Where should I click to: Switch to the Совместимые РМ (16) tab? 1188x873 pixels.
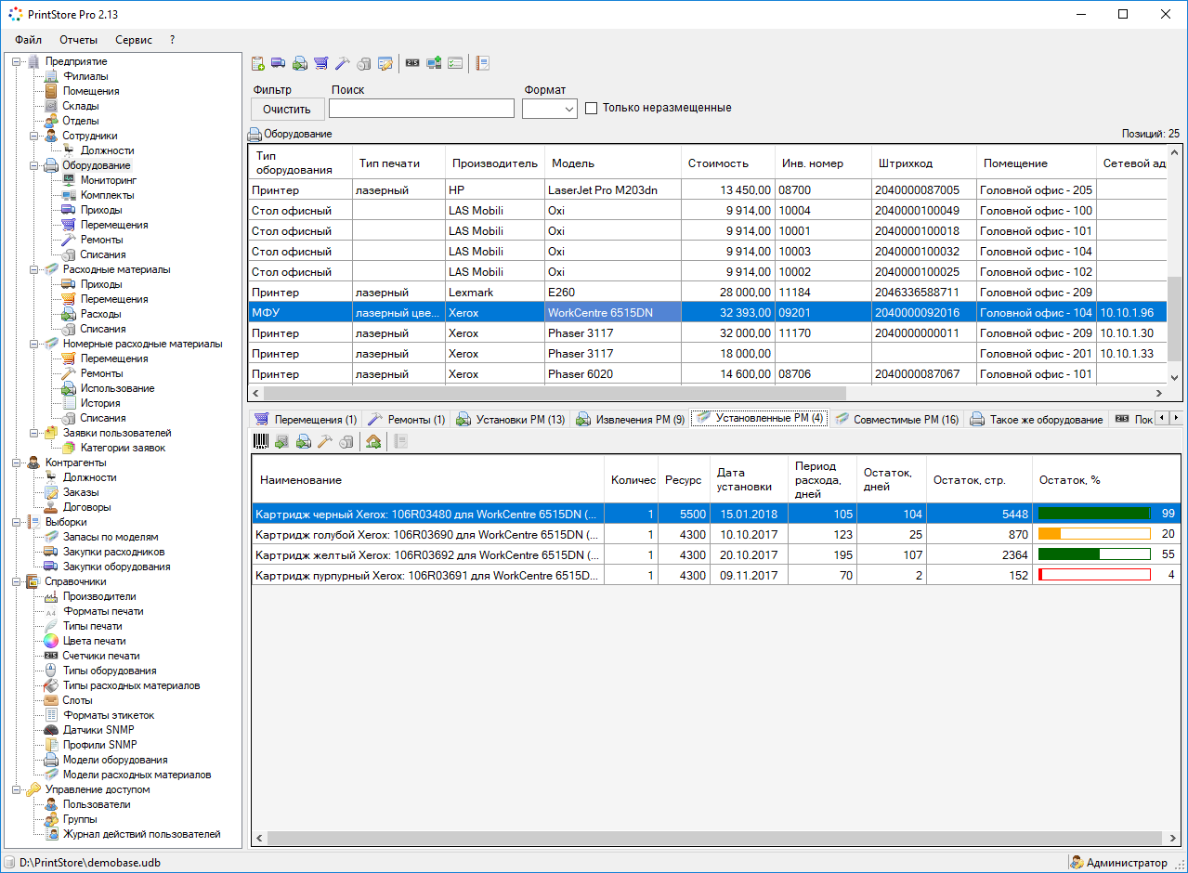(x=896, y=420)
